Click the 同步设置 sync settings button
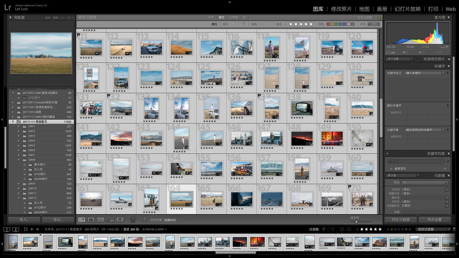459x258 pixels. click(x=434, y=220)
